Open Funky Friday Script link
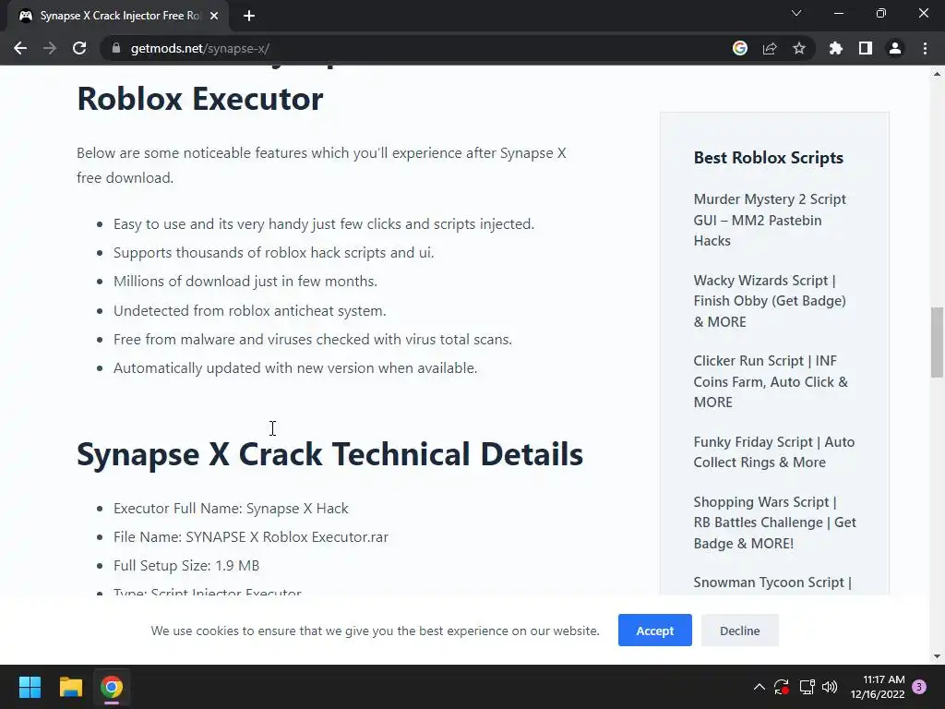 774,452
